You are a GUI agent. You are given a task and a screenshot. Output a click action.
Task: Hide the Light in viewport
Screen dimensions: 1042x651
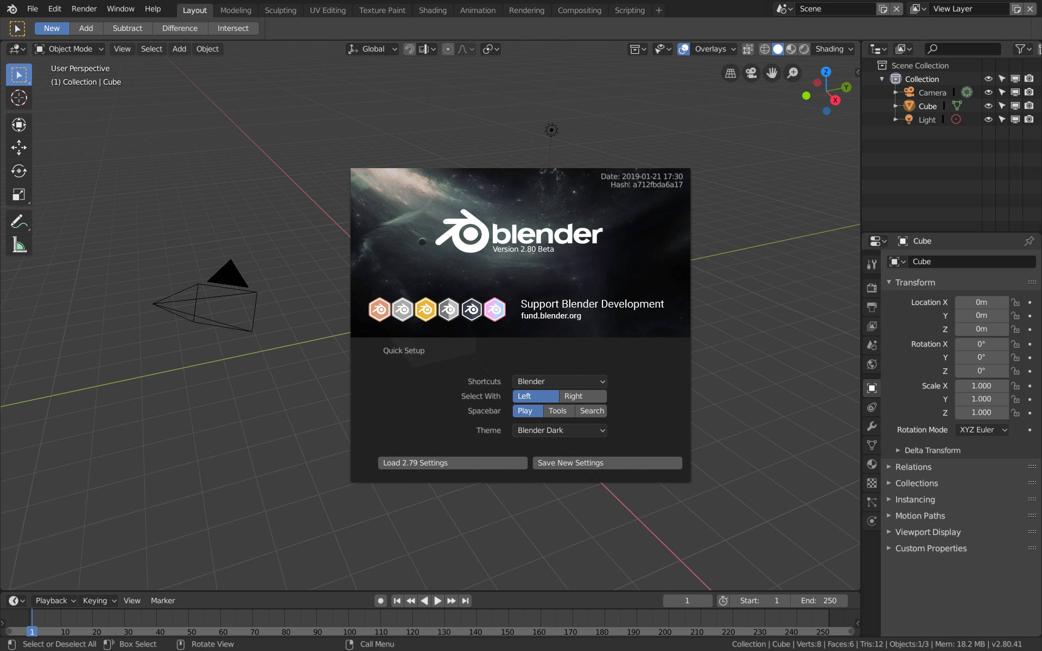pyautogui.click(x=988, y=119)
